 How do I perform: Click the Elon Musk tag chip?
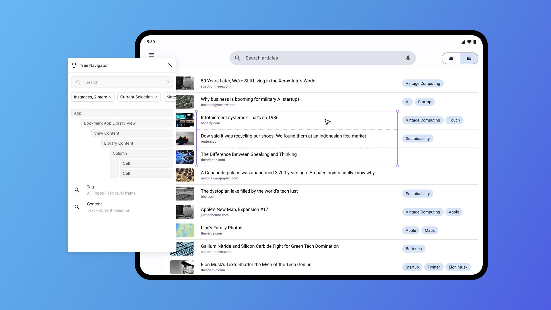click(458, 267)
